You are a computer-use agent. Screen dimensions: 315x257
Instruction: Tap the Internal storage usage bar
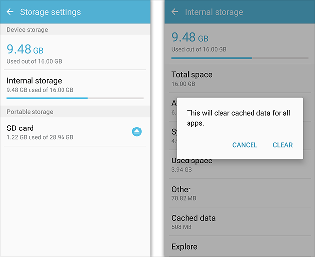tap(75, 98)
